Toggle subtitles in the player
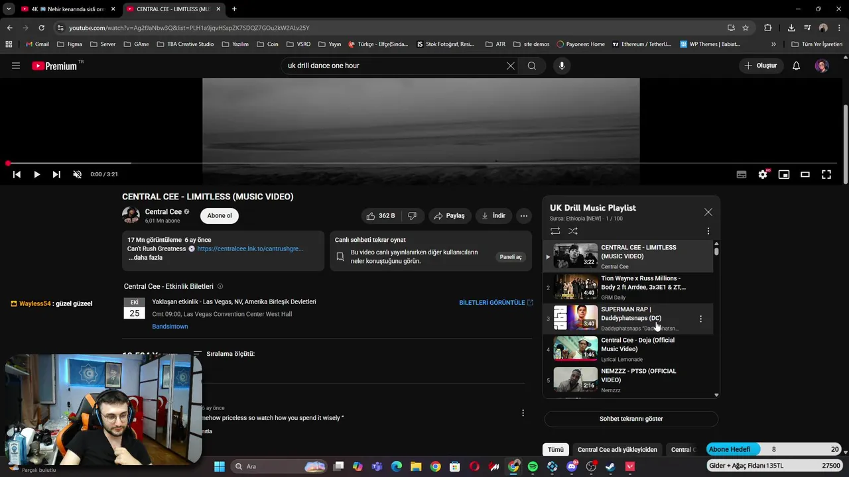 pos(742,174)
